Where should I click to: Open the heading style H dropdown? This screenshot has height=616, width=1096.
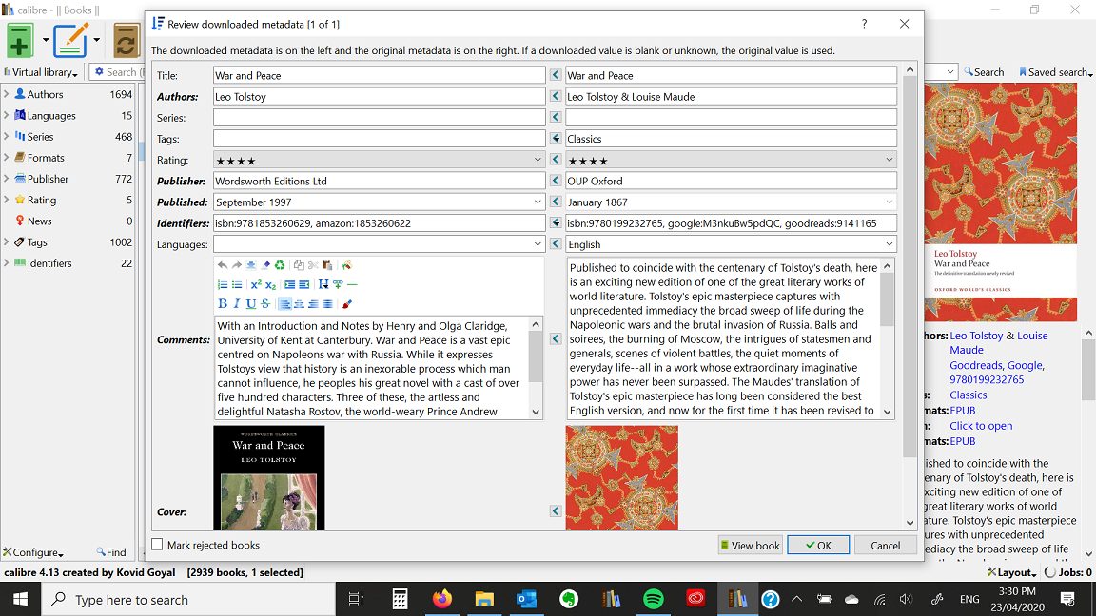[x=323, y=284]
